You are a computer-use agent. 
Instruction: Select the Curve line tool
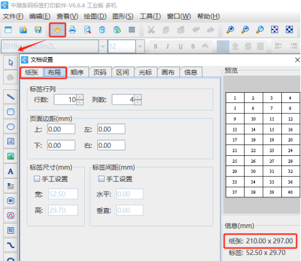point(11,245)
